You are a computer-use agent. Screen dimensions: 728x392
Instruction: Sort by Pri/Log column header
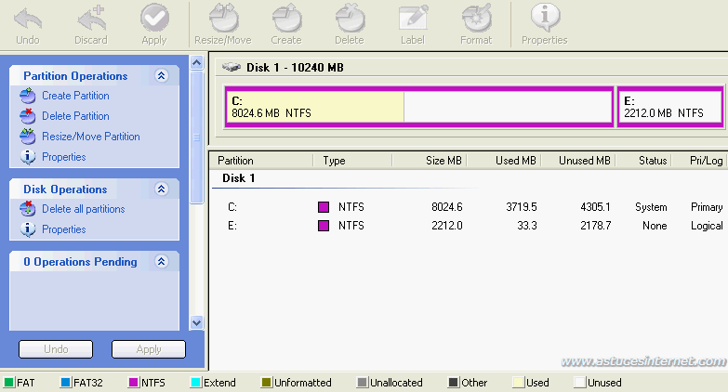pyautogui.click(x=706, y=161)
